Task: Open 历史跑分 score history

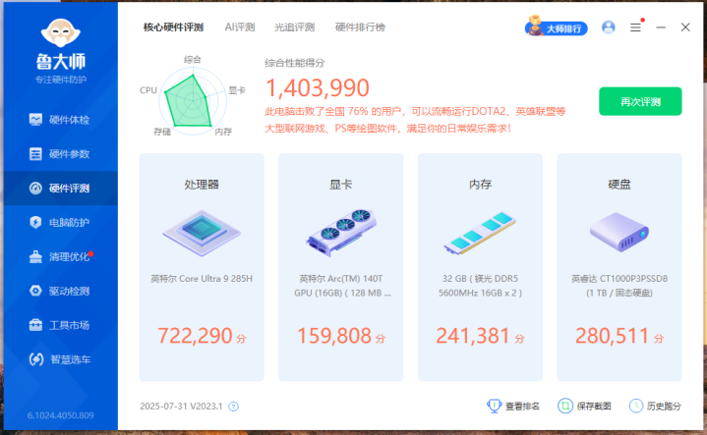Action: tap(655, 407)
